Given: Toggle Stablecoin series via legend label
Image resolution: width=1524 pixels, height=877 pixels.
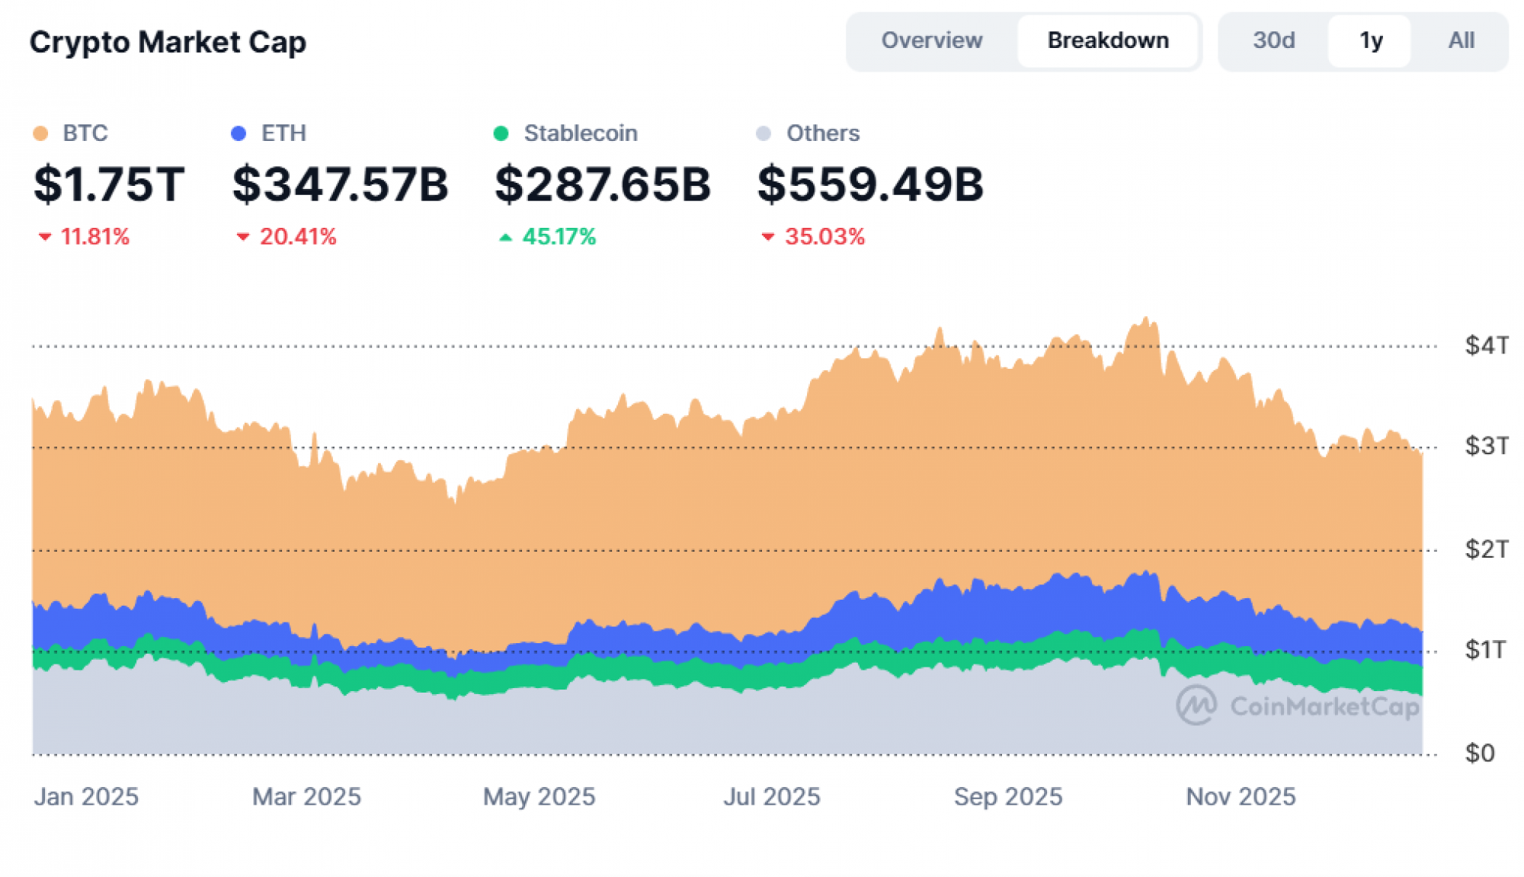Looking at the screenshot, I should click(580, 133).
